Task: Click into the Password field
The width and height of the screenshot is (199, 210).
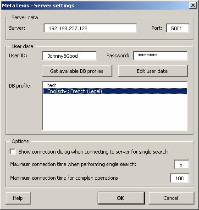Action: (160, 55)
